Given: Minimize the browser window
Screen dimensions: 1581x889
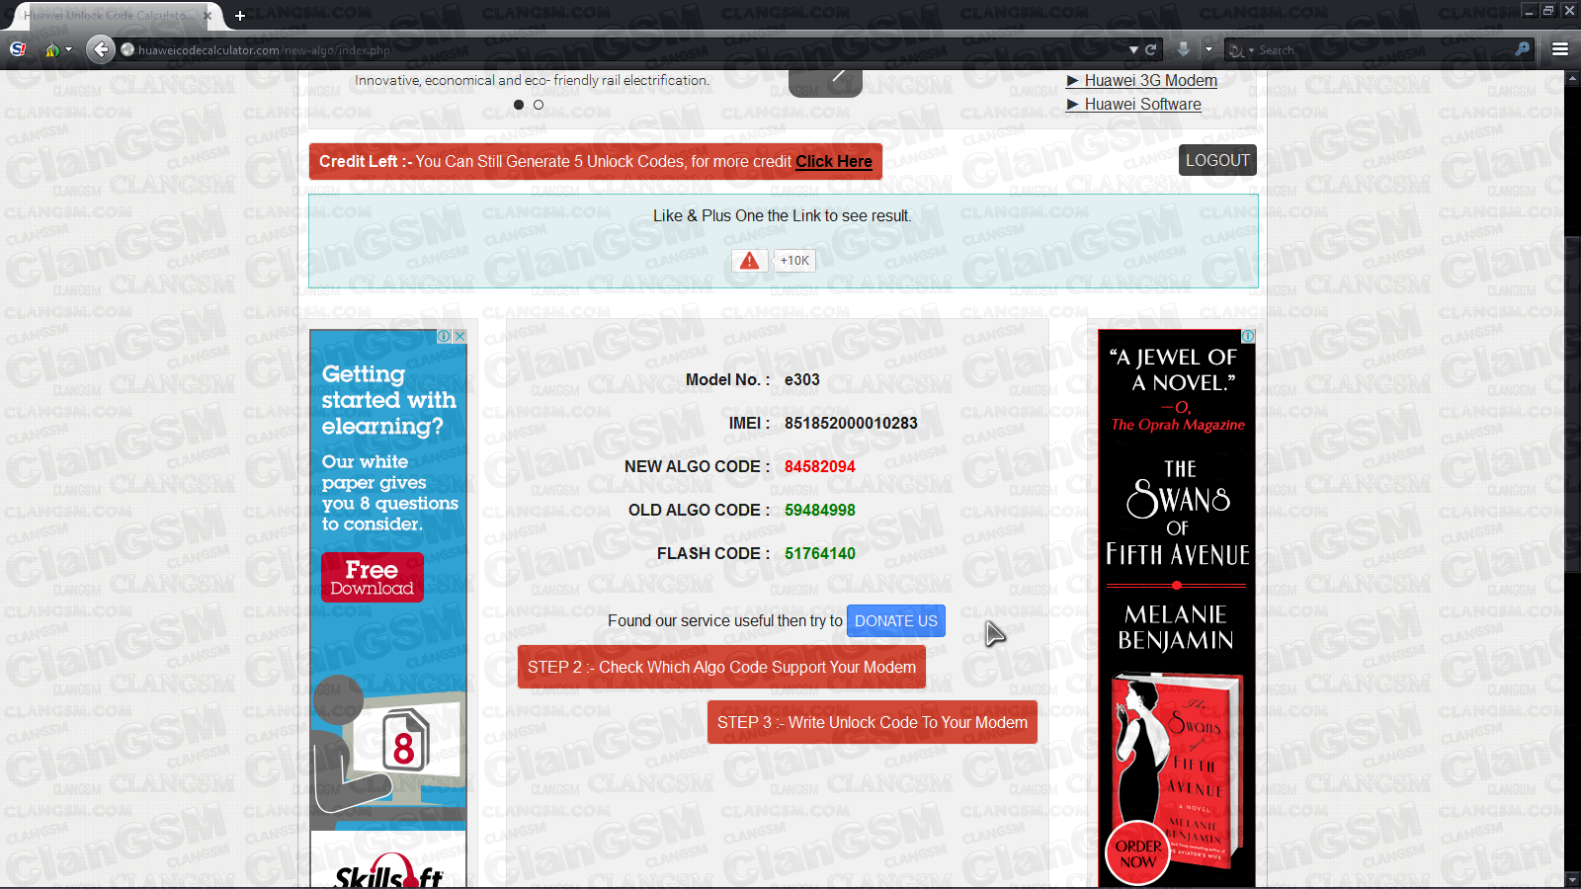Looking at the screenshot, I should tap(1530, 11).
